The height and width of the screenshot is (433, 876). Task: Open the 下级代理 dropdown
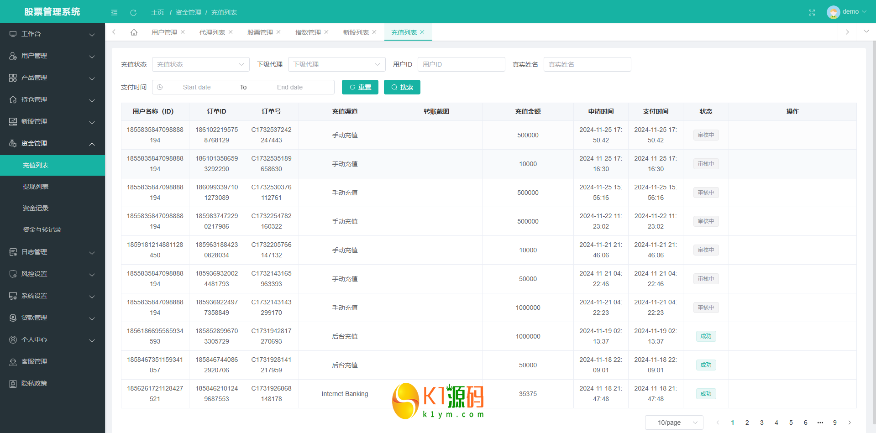point(336,64)
